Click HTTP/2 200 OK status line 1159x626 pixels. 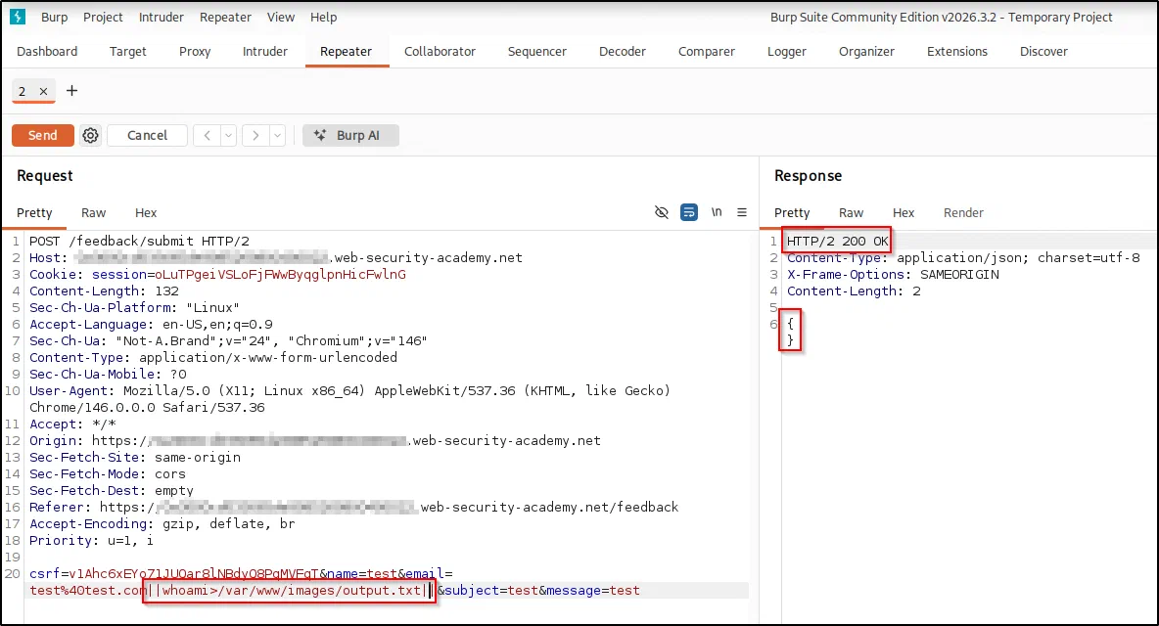[x=838, y=242]
